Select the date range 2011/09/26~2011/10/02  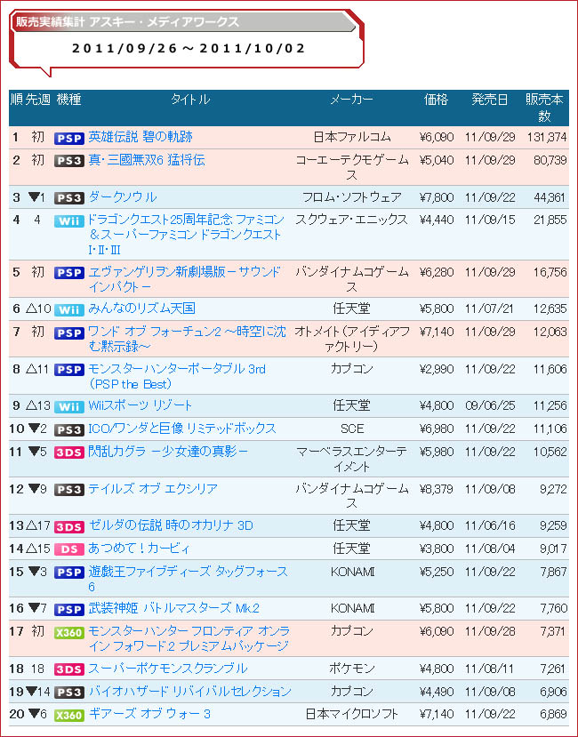click(x=189, y=48)
